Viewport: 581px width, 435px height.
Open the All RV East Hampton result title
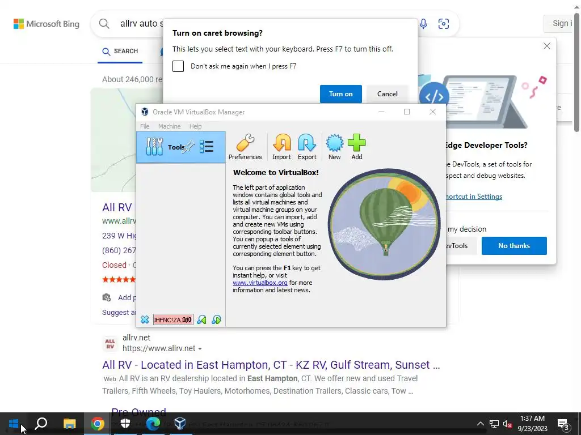coord(271,365)
